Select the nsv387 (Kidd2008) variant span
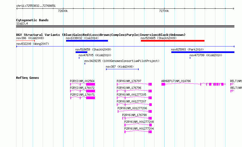Image resolution: width=242 pixels, height=147 pixels. [122, 69]
